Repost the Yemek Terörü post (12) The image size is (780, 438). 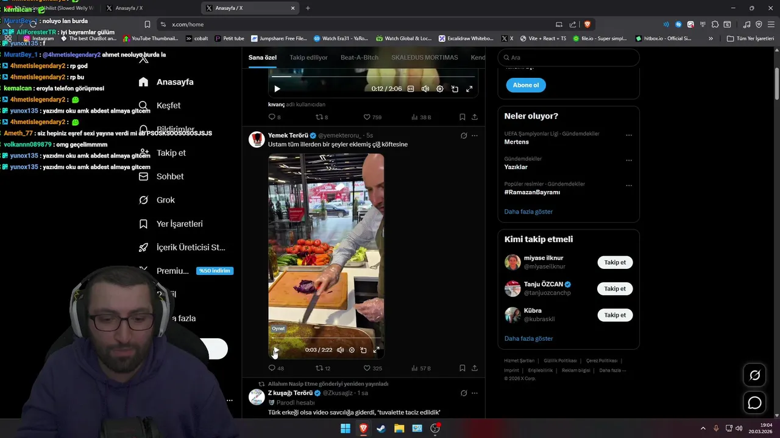pyautogui.click(x=322, y=368)
